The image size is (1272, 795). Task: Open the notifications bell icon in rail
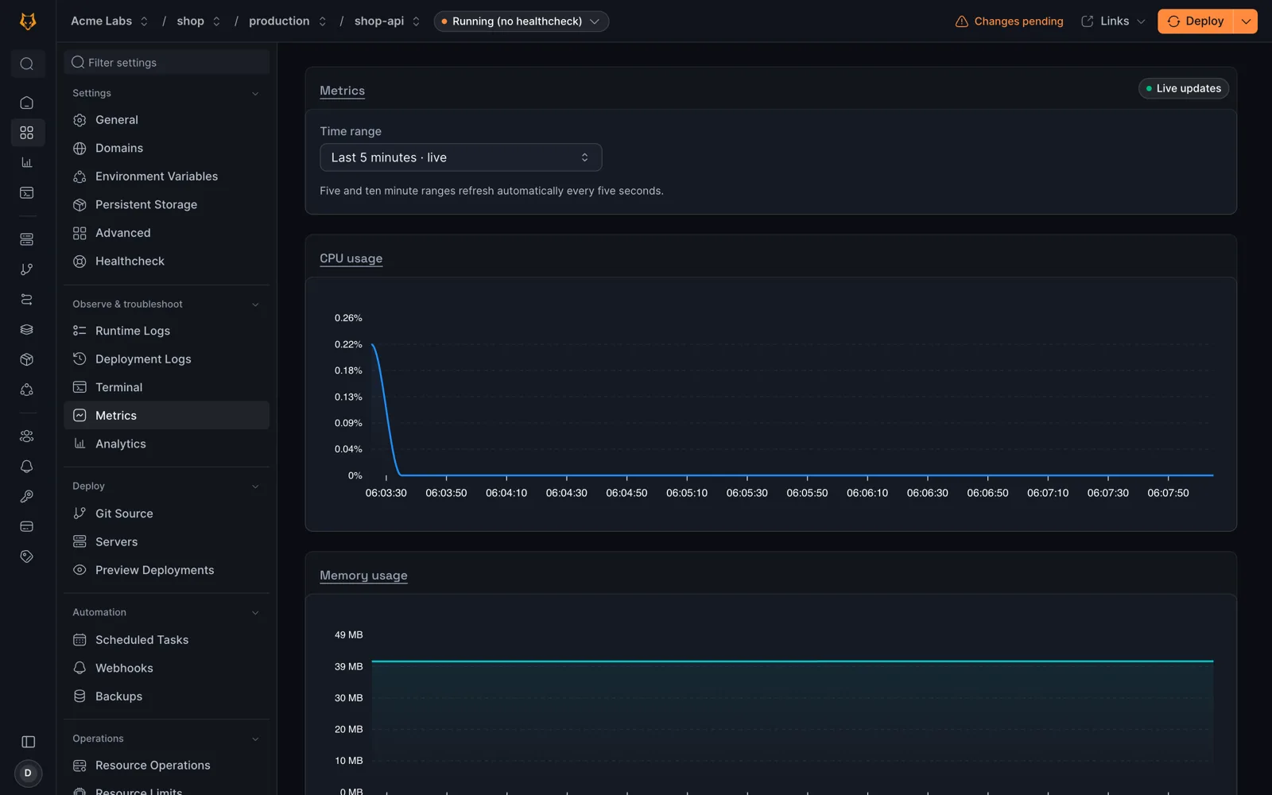point(27,467)
